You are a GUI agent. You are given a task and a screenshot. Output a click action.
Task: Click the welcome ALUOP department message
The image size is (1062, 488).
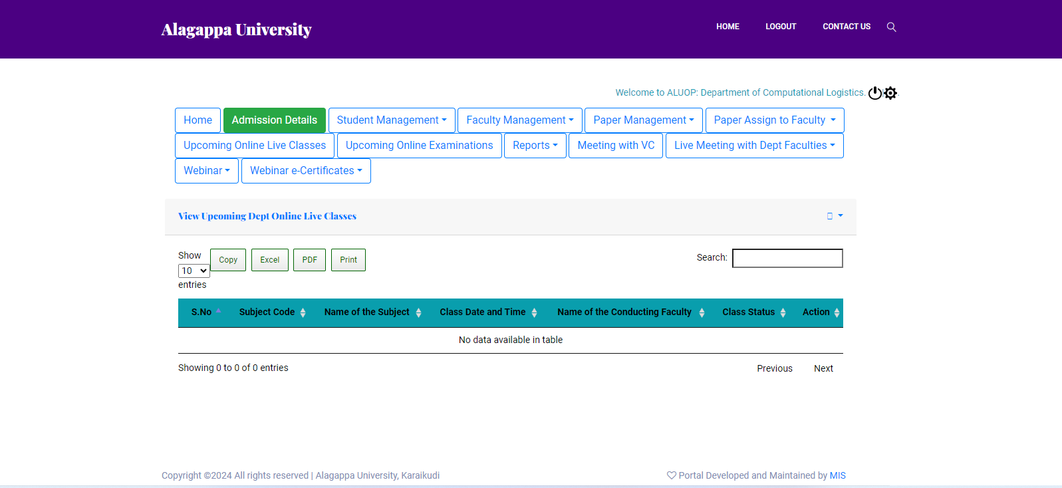pos(740,92)
